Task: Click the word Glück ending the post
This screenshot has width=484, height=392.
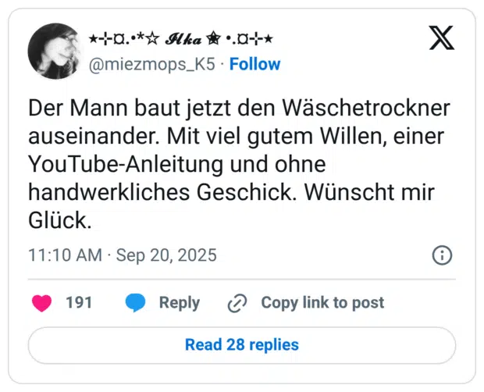Action: point(60,220)
